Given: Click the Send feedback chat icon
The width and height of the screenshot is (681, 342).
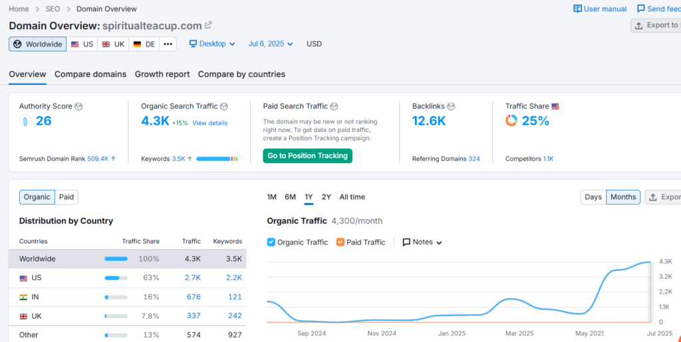Looking at the screenshot, I should point(640,9).
